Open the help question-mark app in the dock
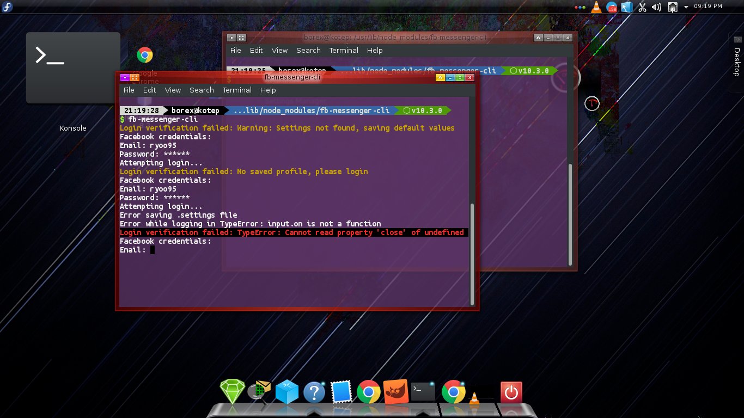The image size is (744, 418). [x=314, y=391]
